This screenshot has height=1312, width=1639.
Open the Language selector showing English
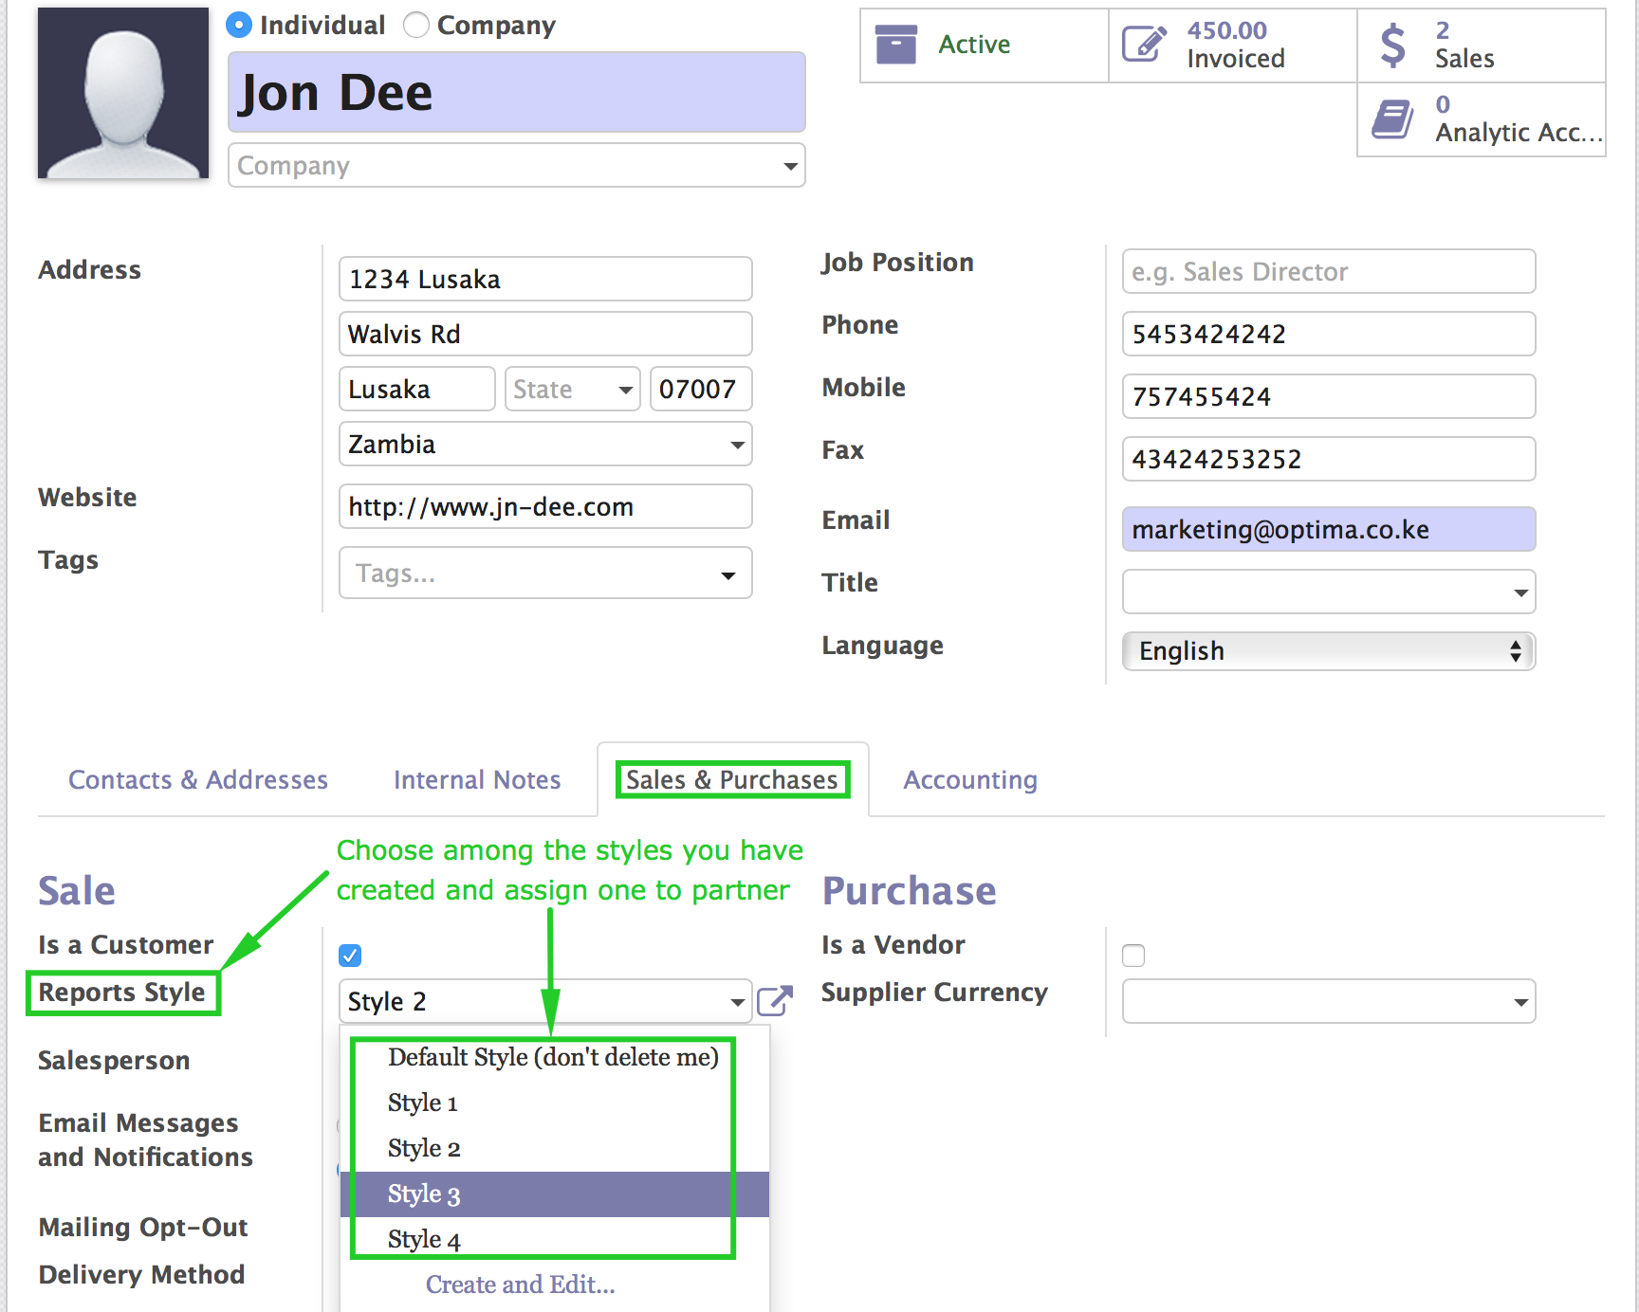coord(1328,651)
